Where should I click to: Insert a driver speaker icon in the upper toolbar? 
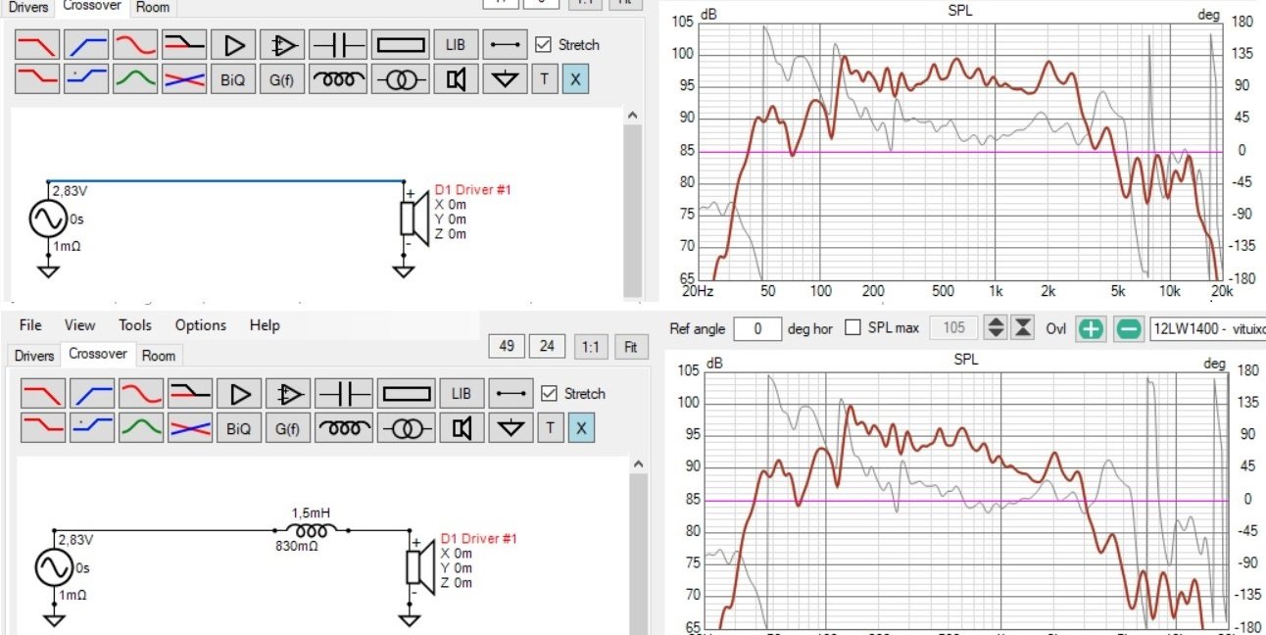(x=455, y=79)
